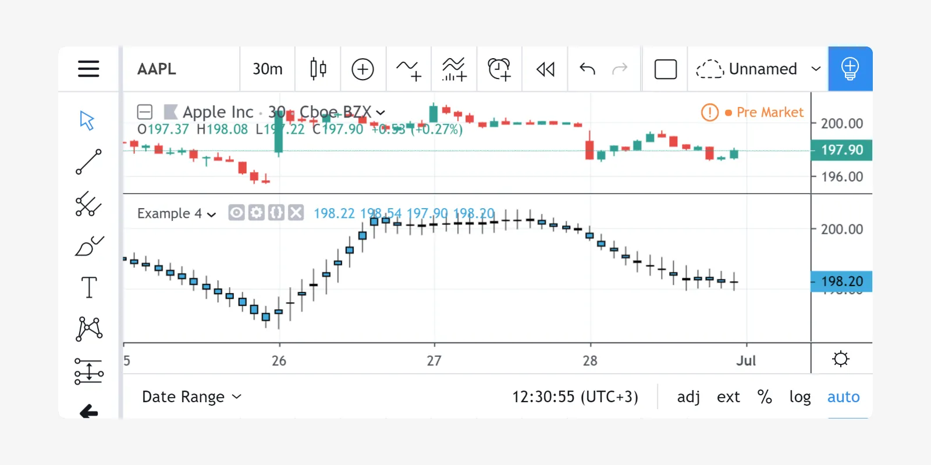The width and height of the screenshot is (931, 465).
Task: Click the 27 date label on time axis
Action: pos(434,361)
